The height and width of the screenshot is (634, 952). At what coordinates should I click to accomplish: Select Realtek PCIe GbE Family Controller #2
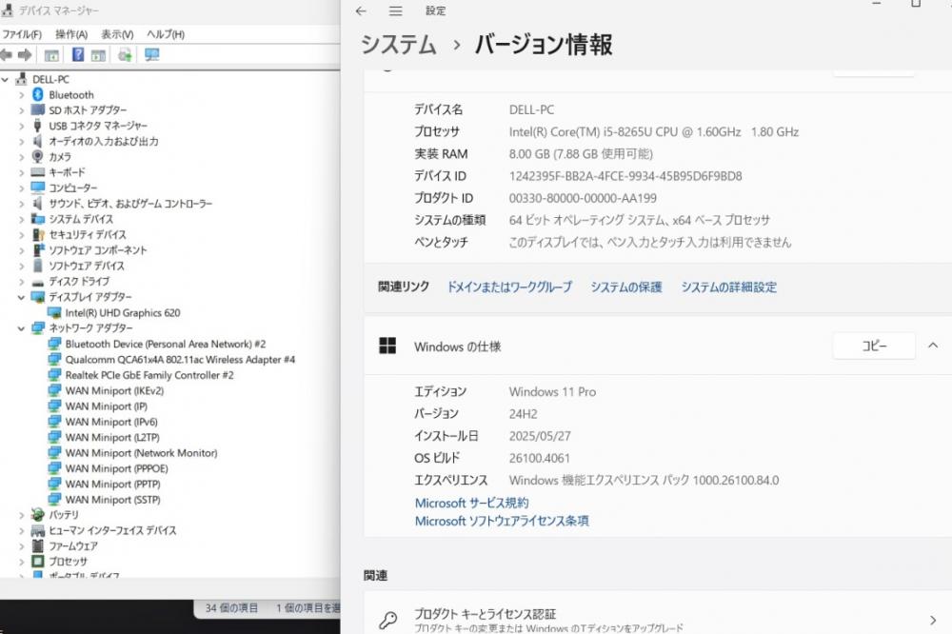[x=149, y=375]
